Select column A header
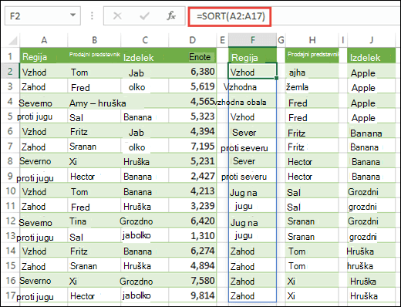The height and width of the screenshot is (307, 401). (x=44, y=40)
